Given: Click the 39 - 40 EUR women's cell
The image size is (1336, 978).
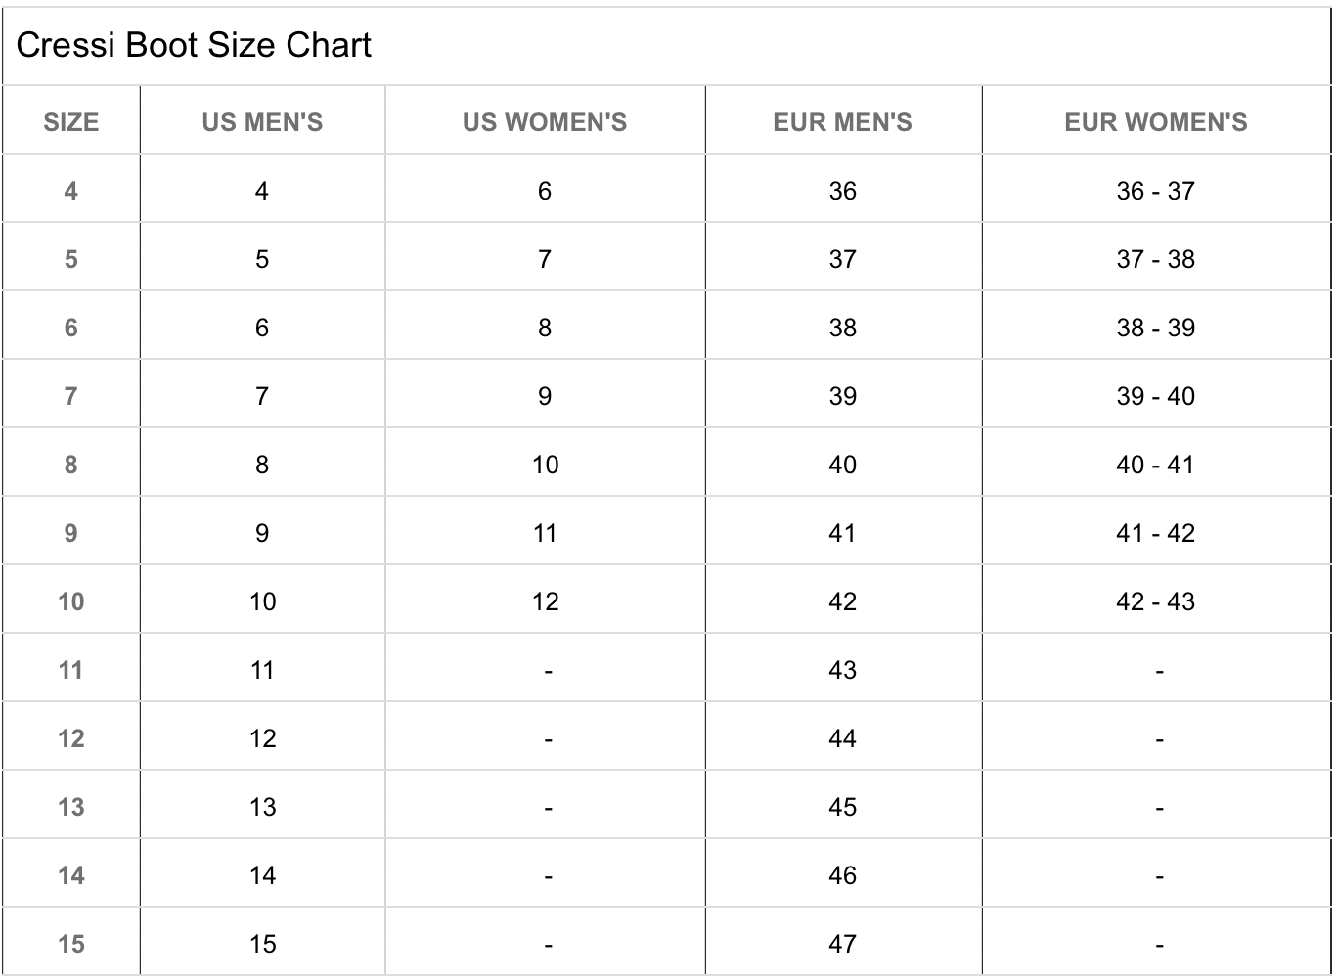Looking at the screenshot, I should click(1156, 396).
